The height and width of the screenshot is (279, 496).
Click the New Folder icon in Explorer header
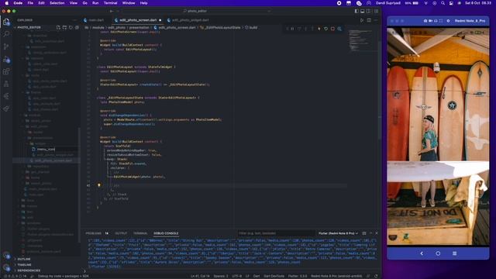[64, 28]
